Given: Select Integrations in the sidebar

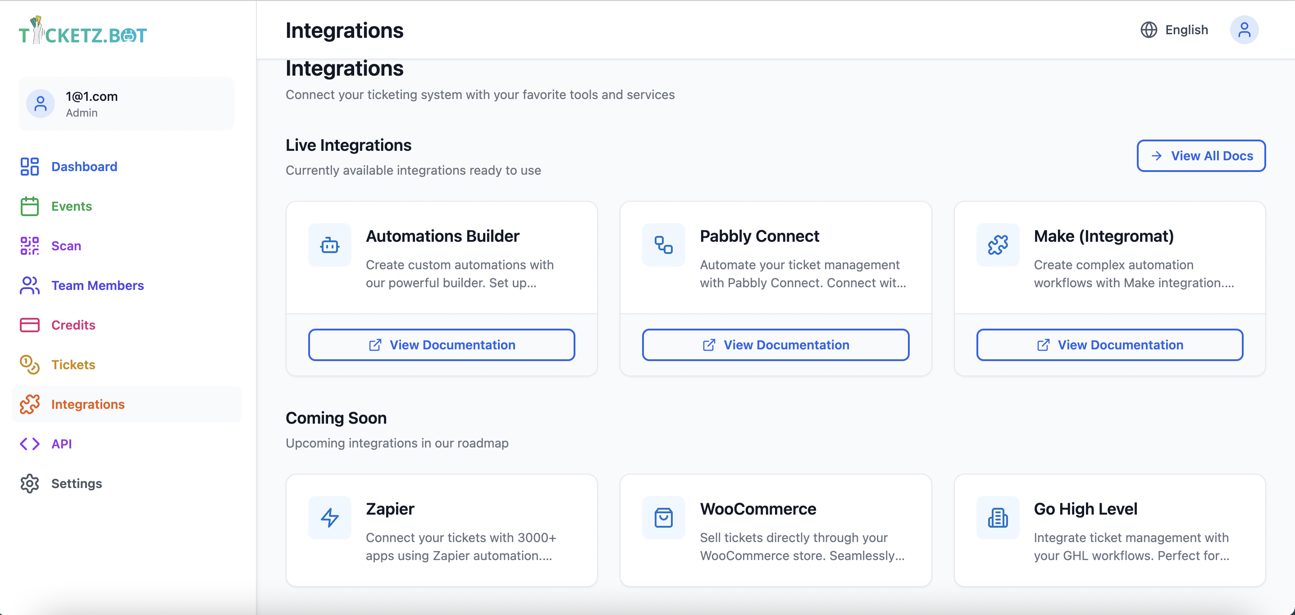Looking at the screenshot, I should (126, 404).
